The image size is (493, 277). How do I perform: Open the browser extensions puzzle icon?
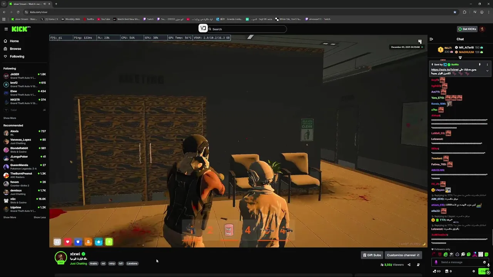point(464,12)
